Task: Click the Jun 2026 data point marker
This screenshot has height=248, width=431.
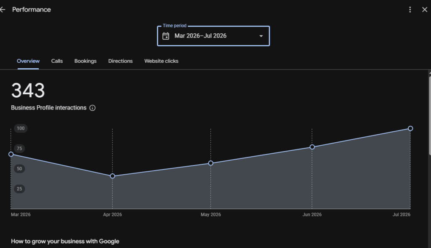Action: tap(312, 147)
